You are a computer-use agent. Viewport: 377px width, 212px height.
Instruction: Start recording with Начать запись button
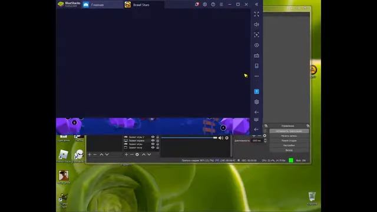(289, 136)
